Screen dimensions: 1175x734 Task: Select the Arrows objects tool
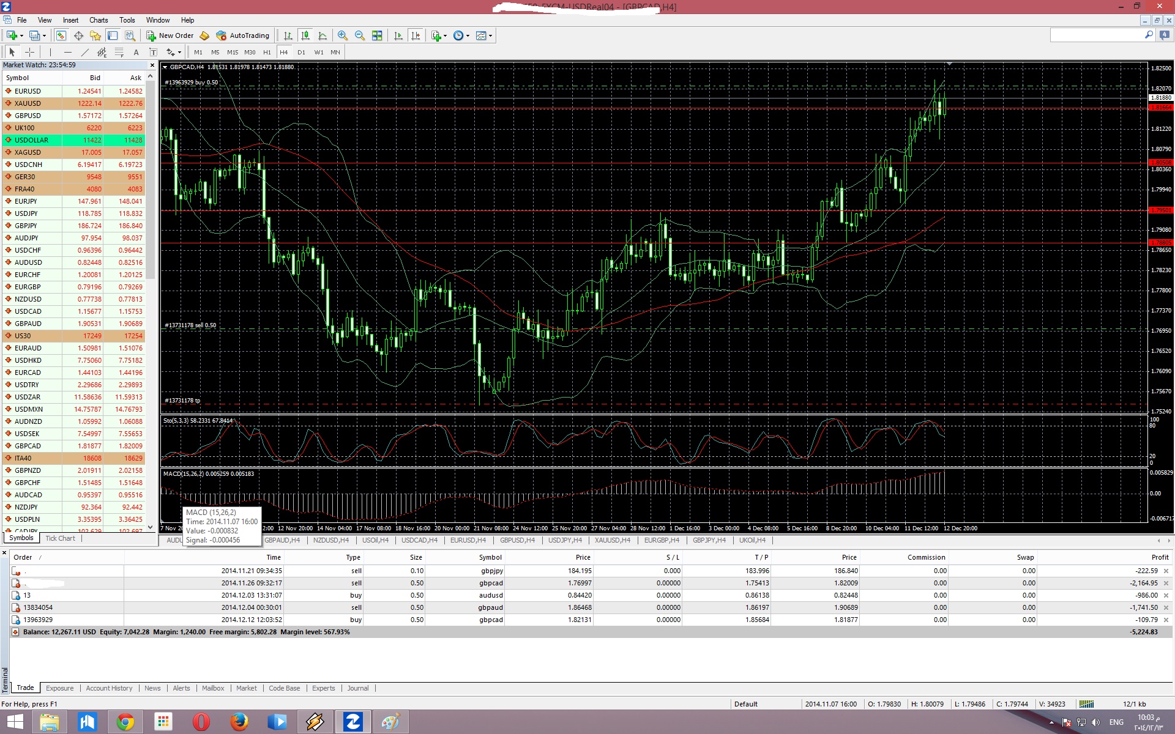coord(170,52)
